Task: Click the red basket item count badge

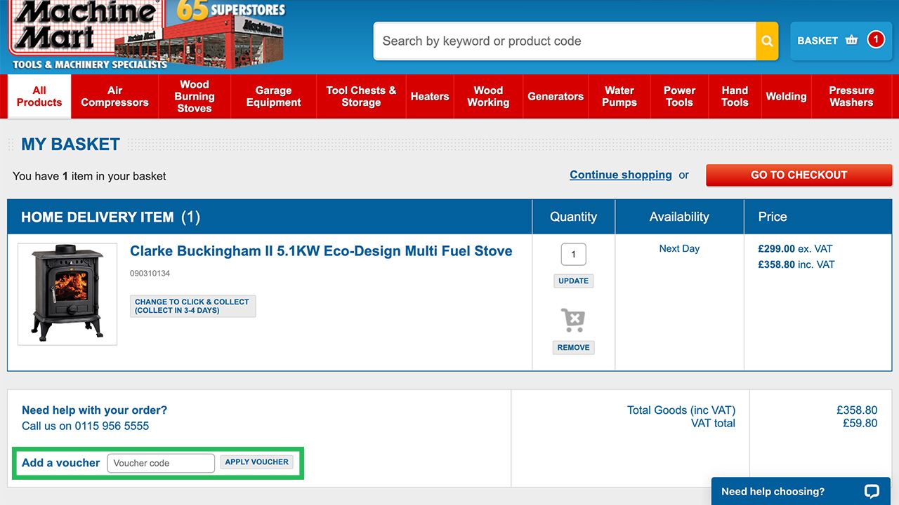Action: [x=876, y=40]
